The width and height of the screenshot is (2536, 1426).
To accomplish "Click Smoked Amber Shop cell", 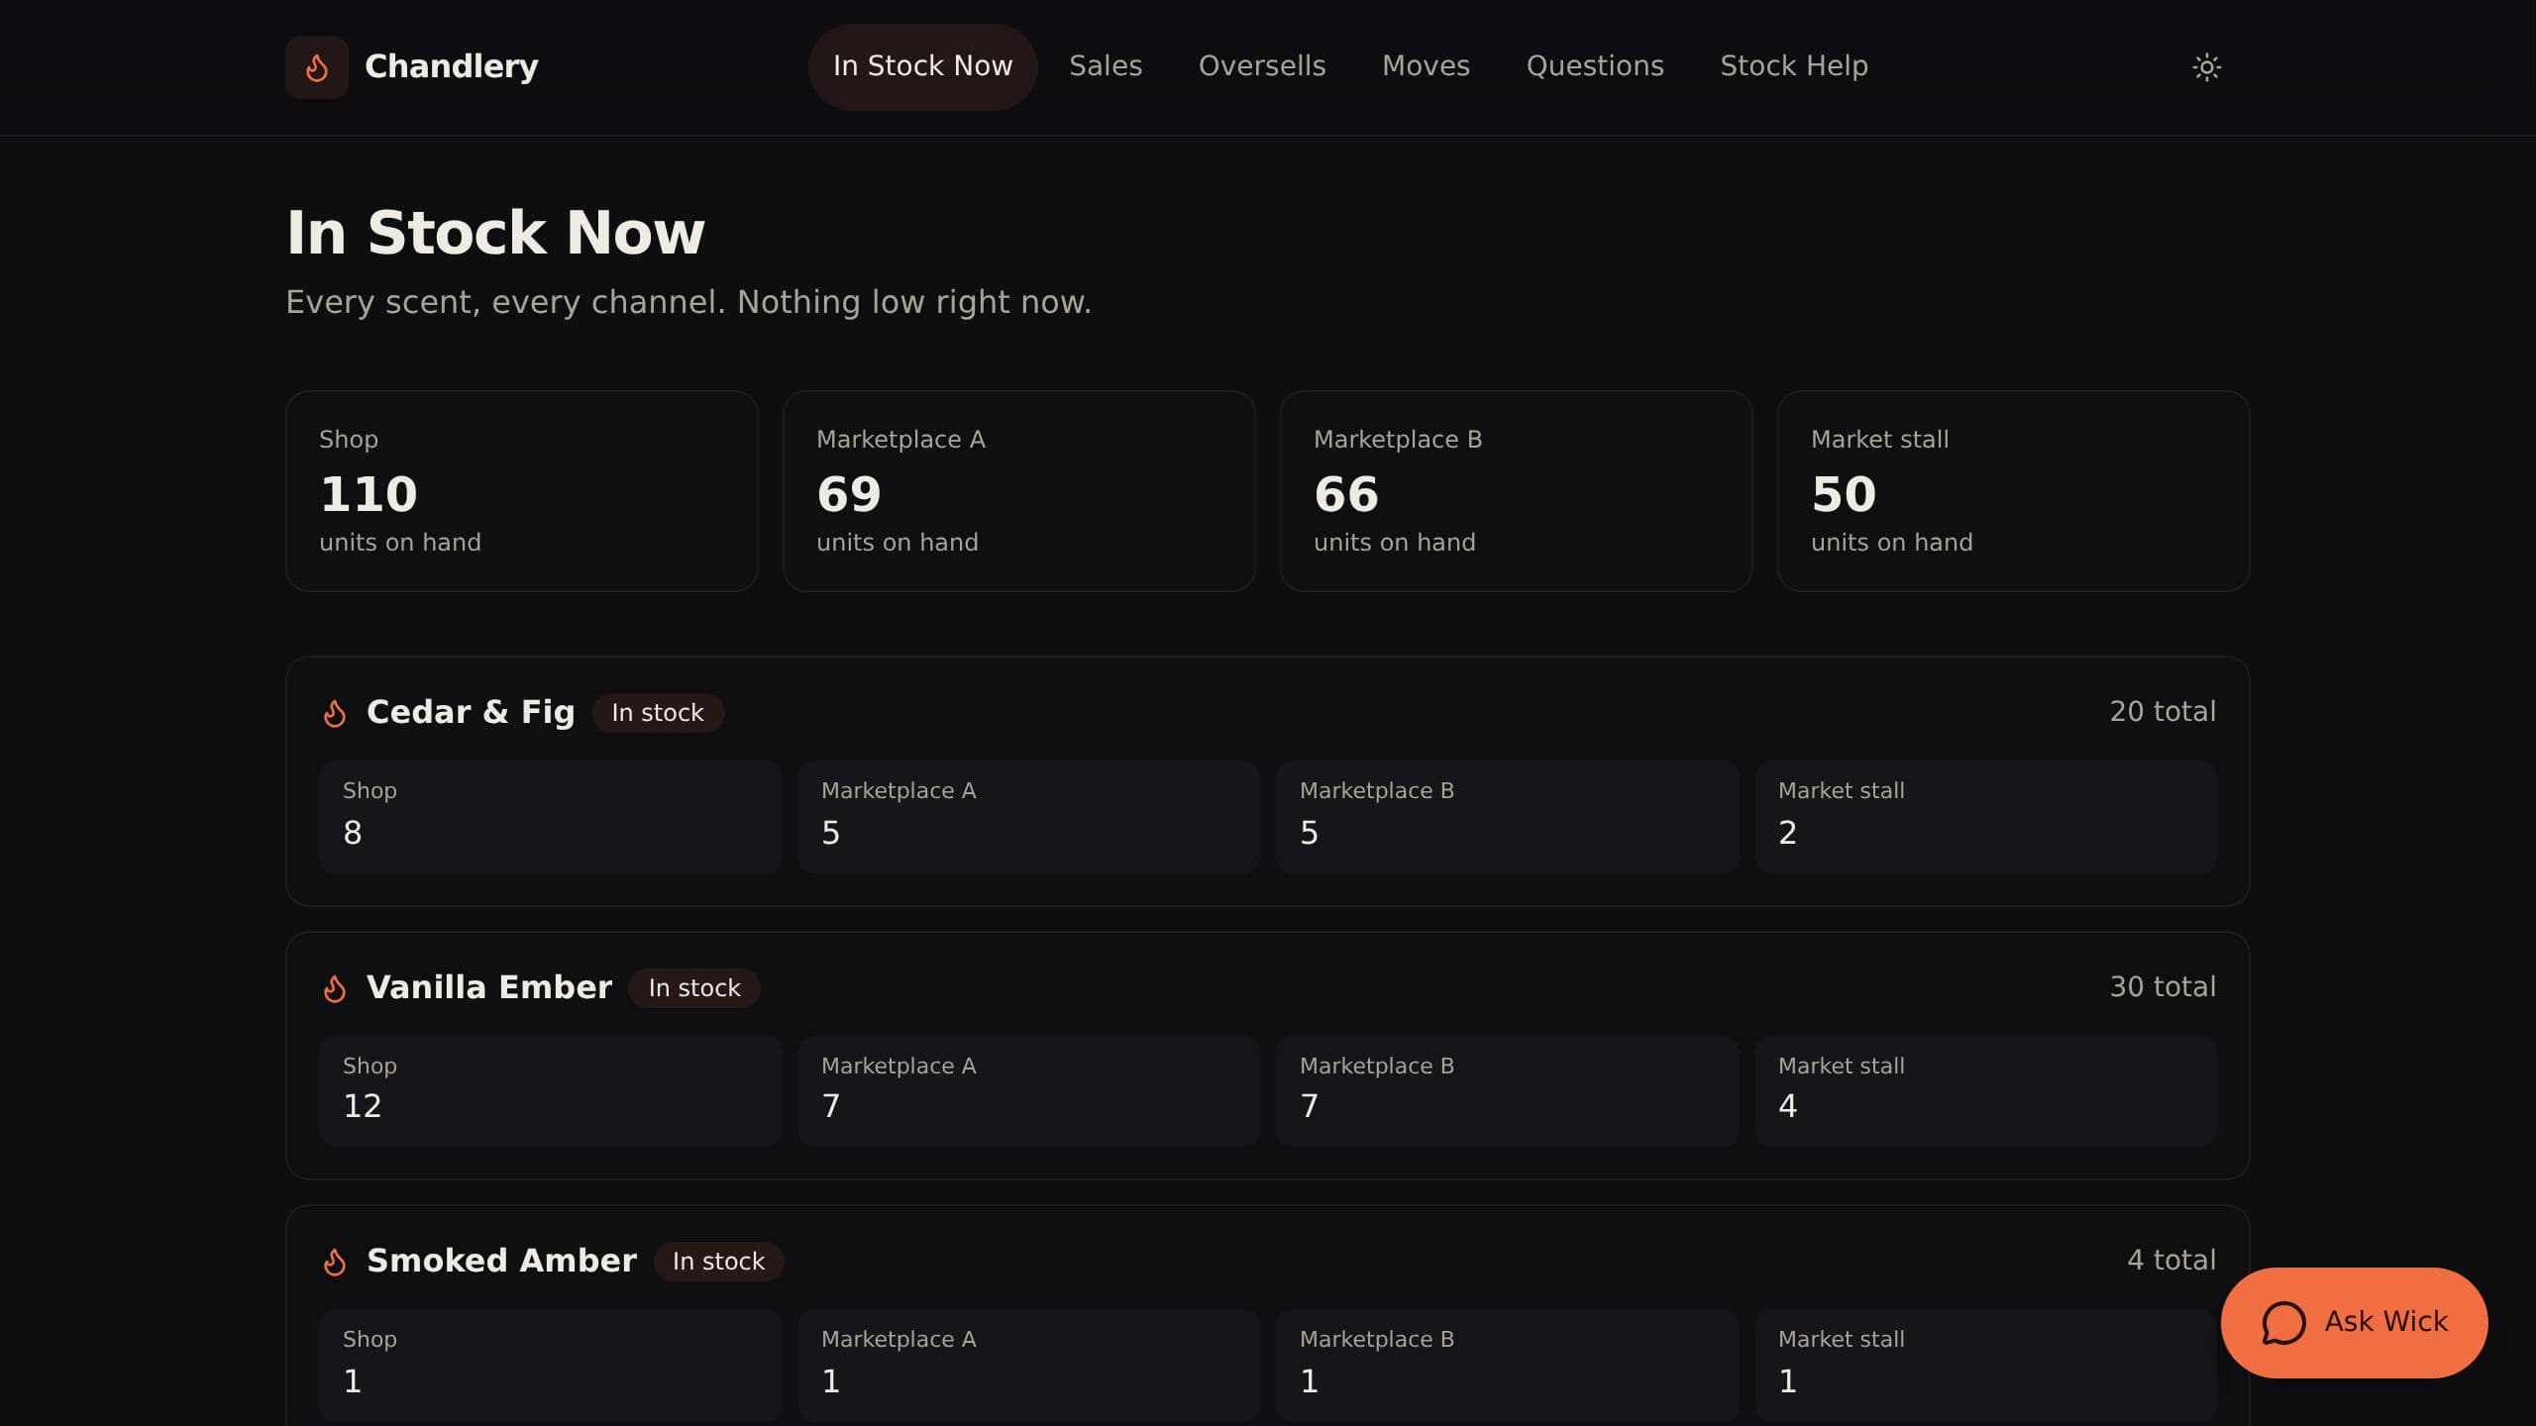I will point(550,1366).
